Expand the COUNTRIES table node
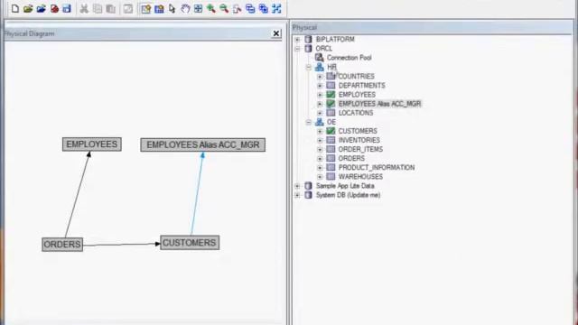The height and width of the screenshot is (325, 578). coord(320,76)
